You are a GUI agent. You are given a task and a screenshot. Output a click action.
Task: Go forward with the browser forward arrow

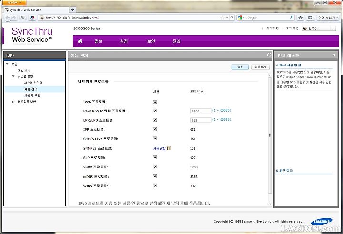pyautogui.click(x=14, y=18)
